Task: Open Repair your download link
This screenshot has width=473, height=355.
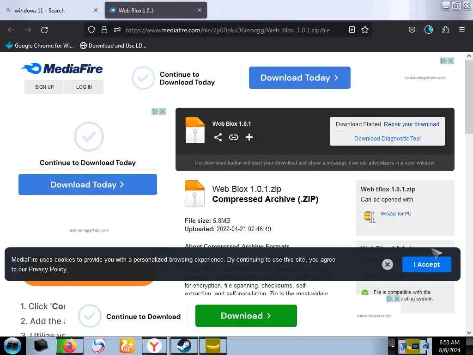Action: [x=412, y=124]
